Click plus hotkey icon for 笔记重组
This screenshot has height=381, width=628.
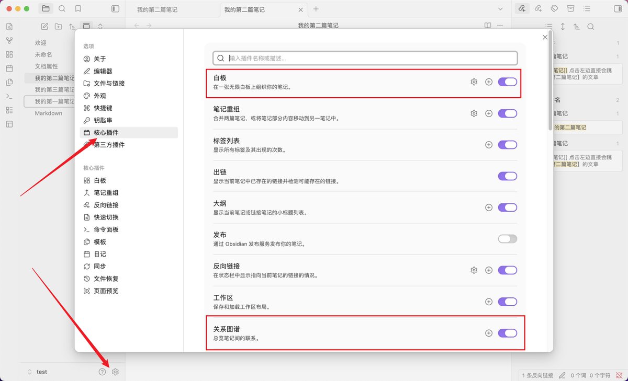pos(489,113)
